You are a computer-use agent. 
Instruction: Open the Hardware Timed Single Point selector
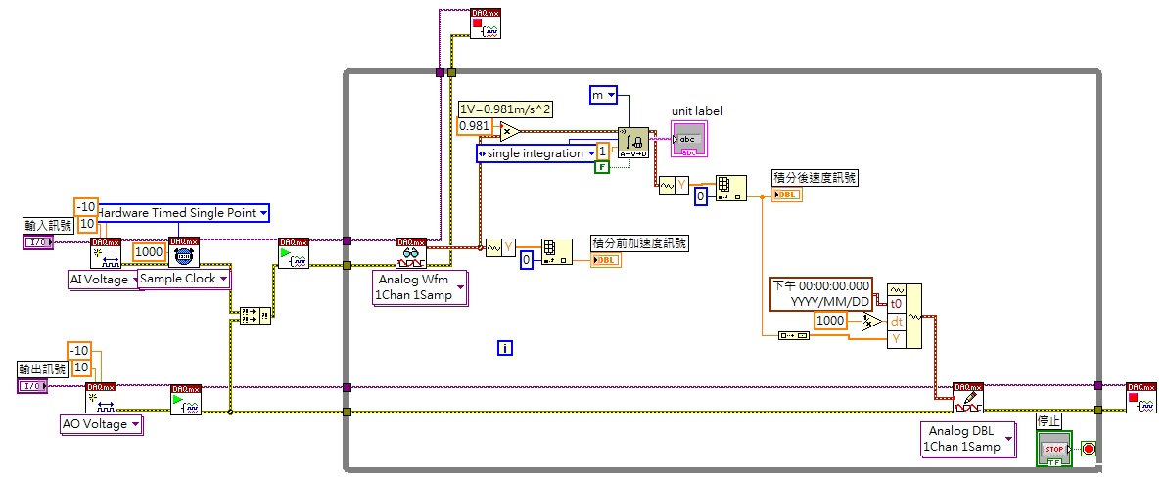[x=180, y=213]
